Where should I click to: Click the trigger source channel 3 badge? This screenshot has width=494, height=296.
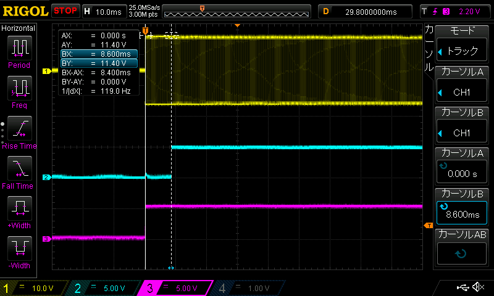[x=446, y=12]
